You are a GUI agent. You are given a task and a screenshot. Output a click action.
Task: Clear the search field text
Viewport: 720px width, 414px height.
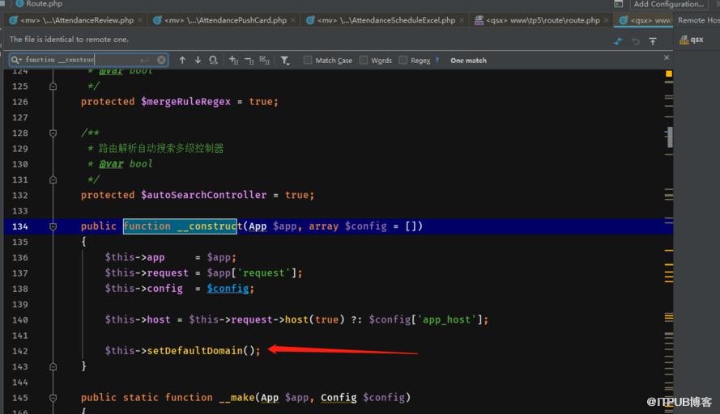[161, 60]
